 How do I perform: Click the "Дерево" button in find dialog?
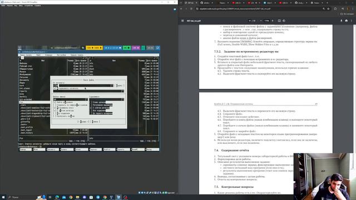[x=119, y=86]
